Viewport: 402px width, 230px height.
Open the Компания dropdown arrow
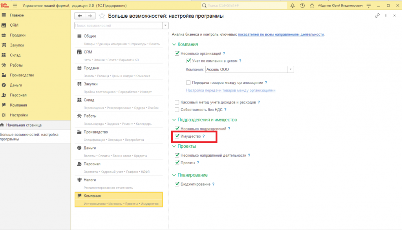pyautogui.click(x=291, y=69)
